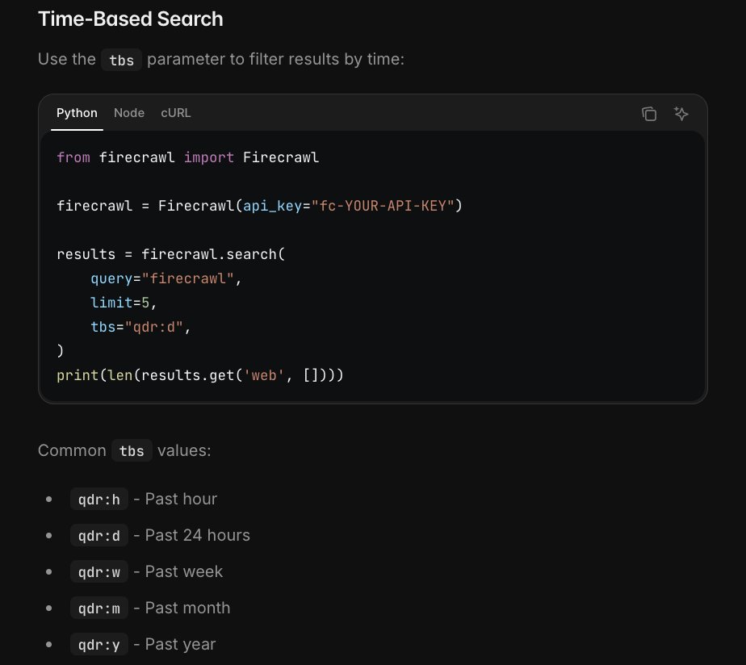Click the Time-Based Search heading
This screenshot has width=746, height=665.
[131, 19]
